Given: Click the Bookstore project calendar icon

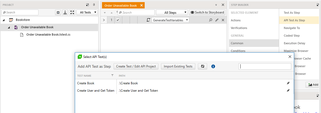Looking at the screenshot, I should 11,20.
